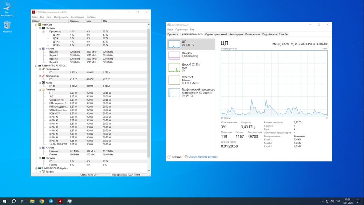Switch to the Пользователи tab
The height and width of the screenshot is (205, 364).
253,34
